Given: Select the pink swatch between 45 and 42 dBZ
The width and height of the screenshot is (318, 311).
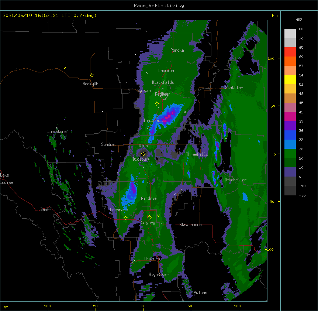Looking at the screenshot, I should coord(290,107).
